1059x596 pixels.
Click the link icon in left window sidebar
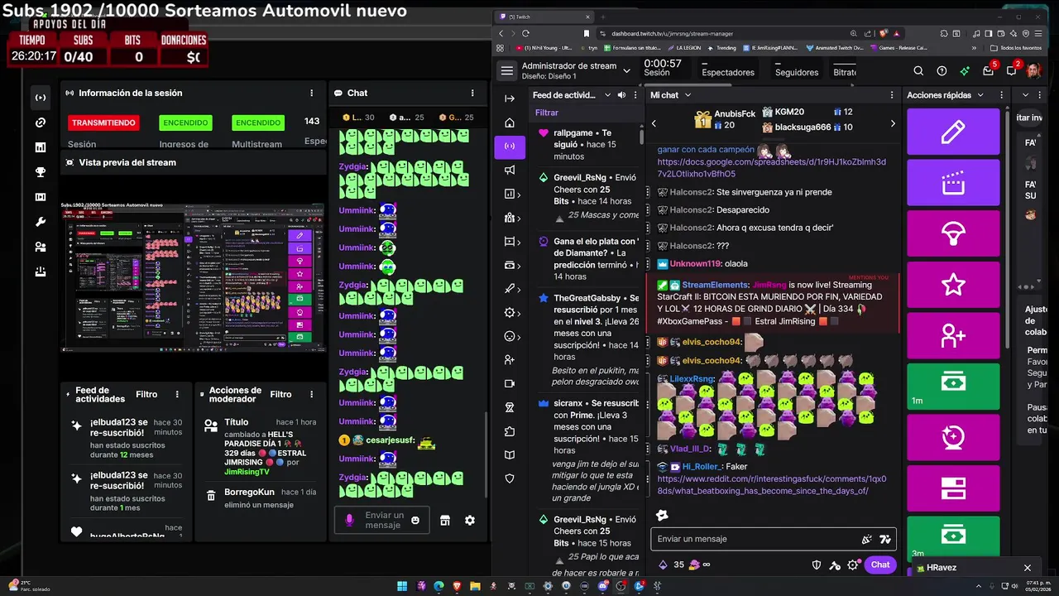pyautogui.click(x=41, y=123)
